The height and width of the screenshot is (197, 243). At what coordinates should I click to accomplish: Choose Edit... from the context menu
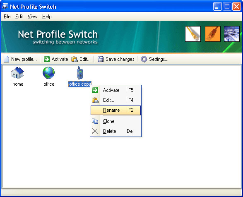115,100
